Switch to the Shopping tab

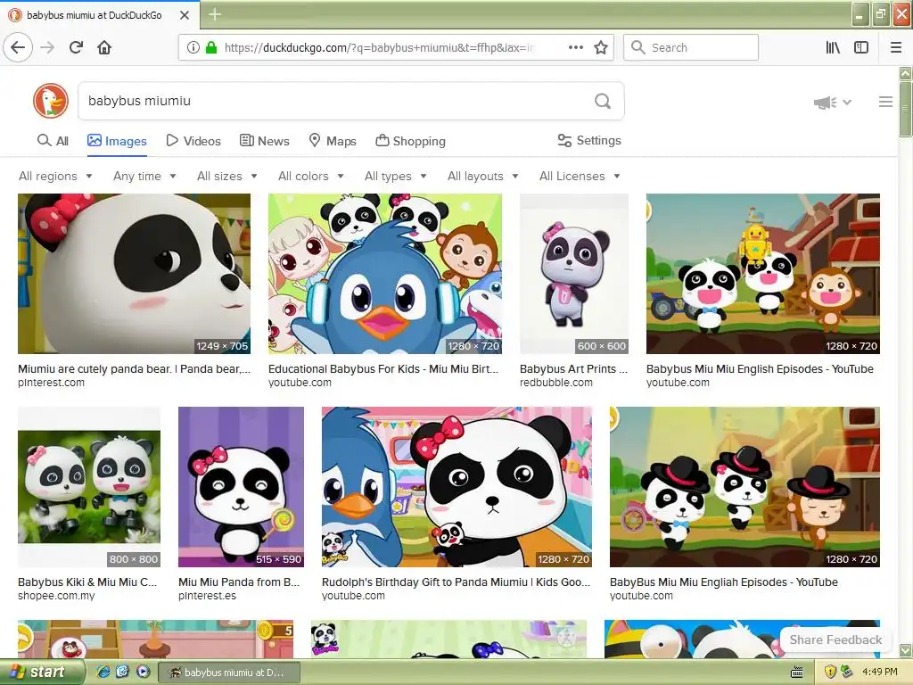coord(410,141)
